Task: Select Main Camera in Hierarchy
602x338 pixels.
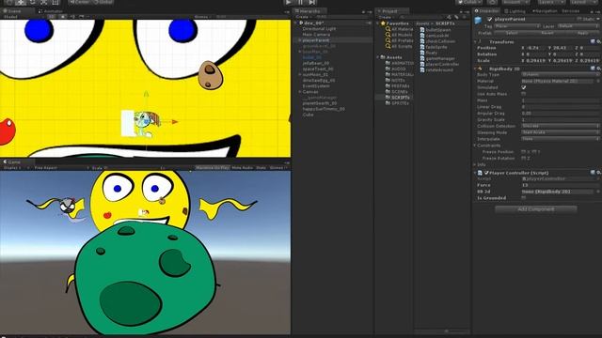Action: [x=316, y=35]
